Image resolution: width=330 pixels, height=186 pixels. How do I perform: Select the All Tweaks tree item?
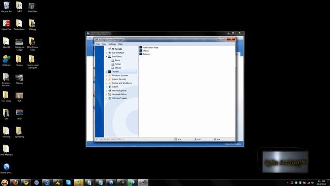[x=115, y=49]
